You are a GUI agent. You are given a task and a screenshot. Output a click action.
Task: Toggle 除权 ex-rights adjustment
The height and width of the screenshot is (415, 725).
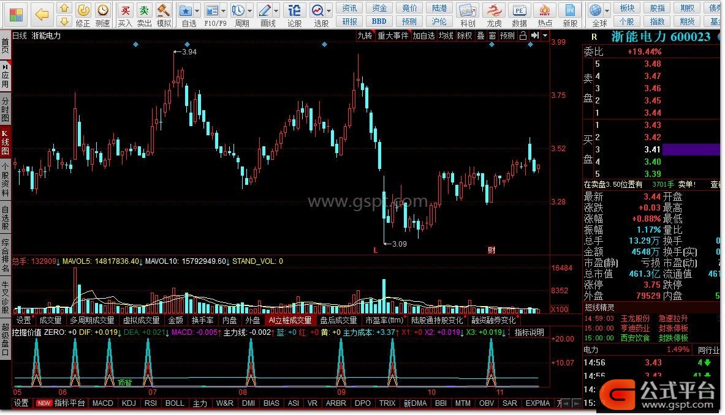click(464, 36)
